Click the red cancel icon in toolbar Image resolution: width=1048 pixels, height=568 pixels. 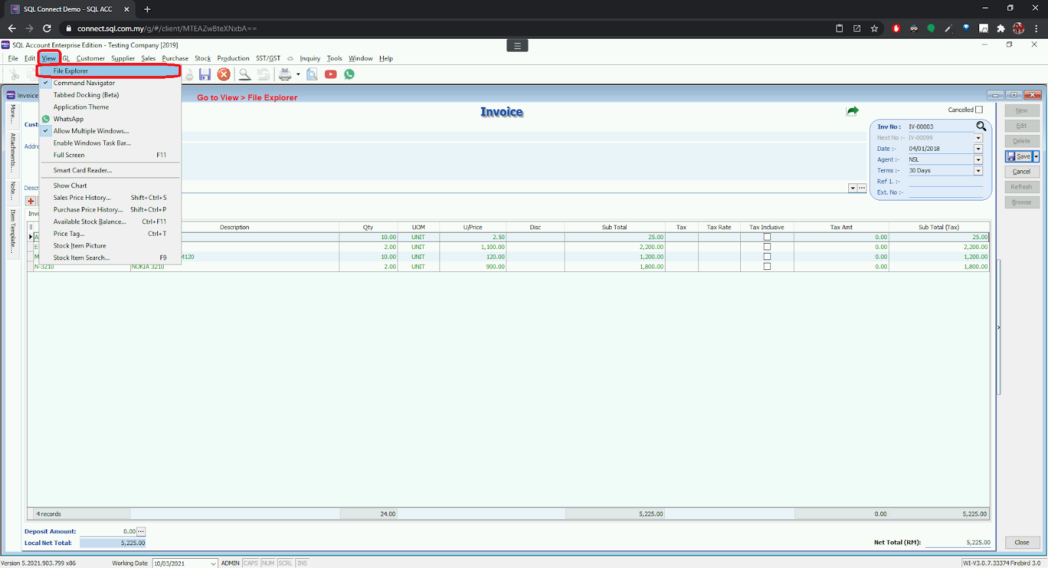[x=224, y=75]
